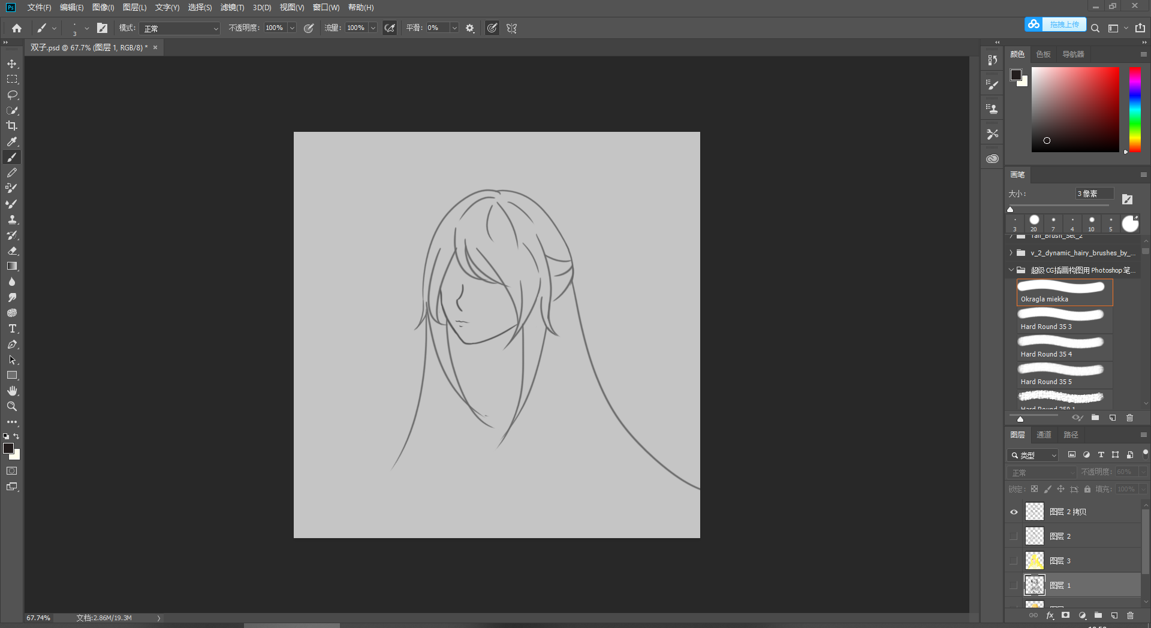Select the Brush tool in toolbox

(x=12, y=157)
